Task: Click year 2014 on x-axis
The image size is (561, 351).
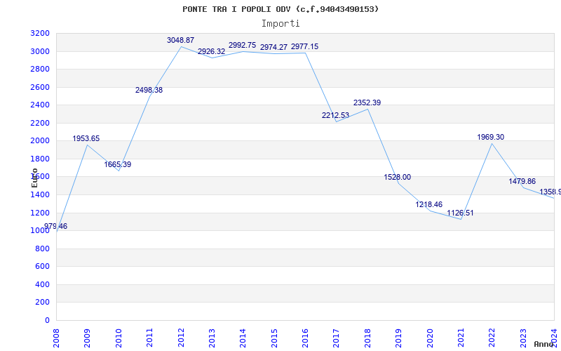Action: (x=243, y=338)
